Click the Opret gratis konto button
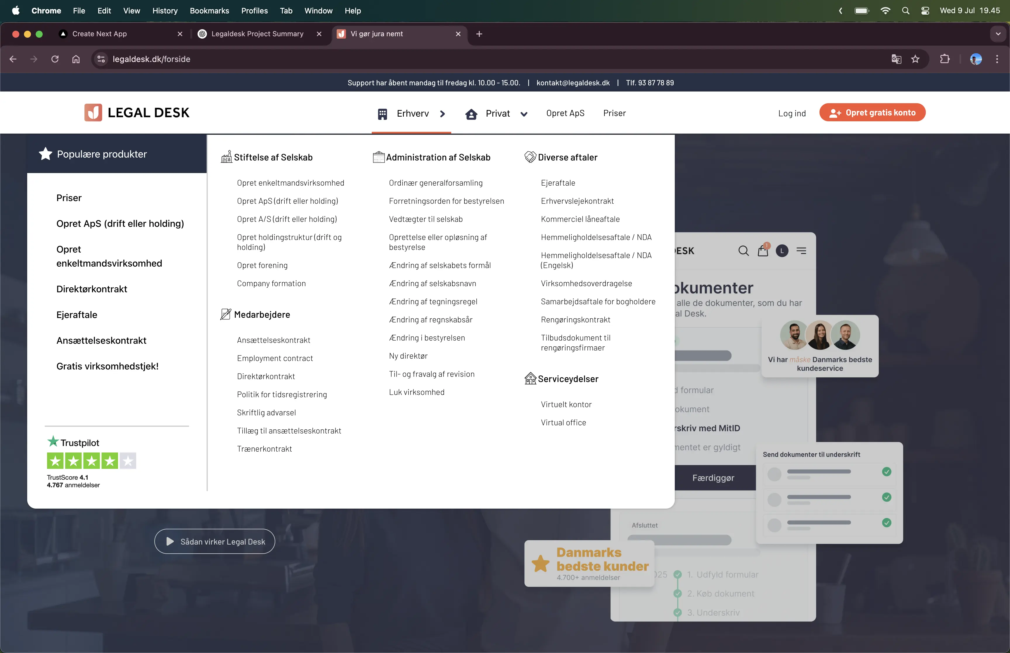The width and height of the screenshot is (1010, 653). point(872,113)
